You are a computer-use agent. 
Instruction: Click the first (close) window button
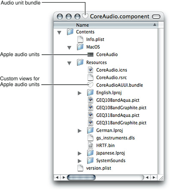click(60, 17)
